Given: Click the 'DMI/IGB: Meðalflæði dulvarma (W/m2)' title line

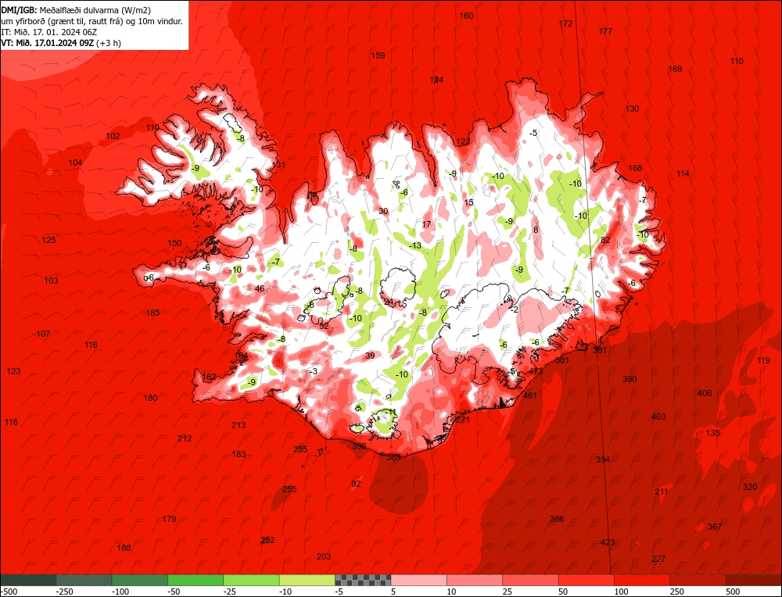Looking at the screenshot, I should point(76,9).
